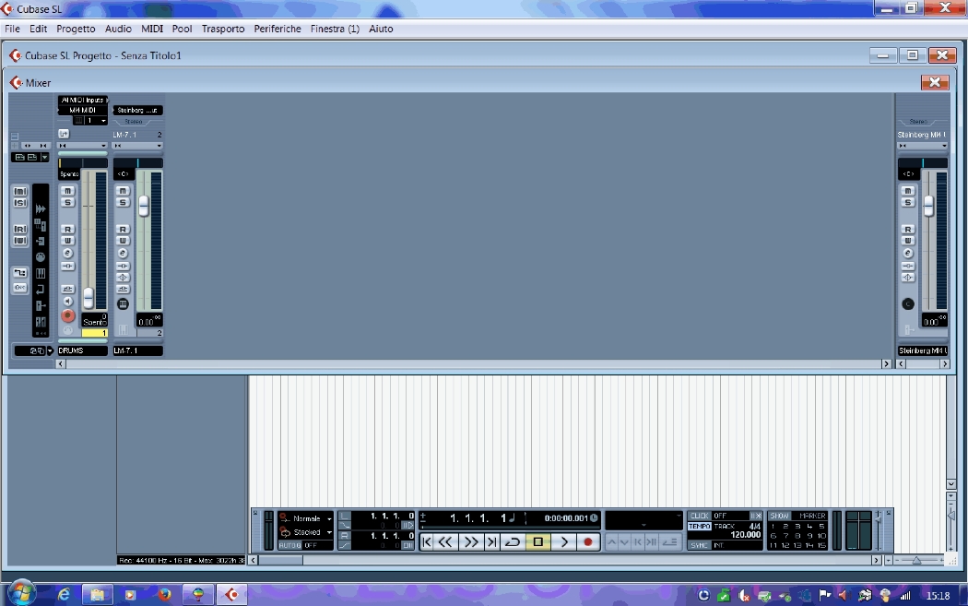Hide MIDI channels via keyboard icon
Image resolution: width=968 pixels, height=606 pixels.
point(41,273)
